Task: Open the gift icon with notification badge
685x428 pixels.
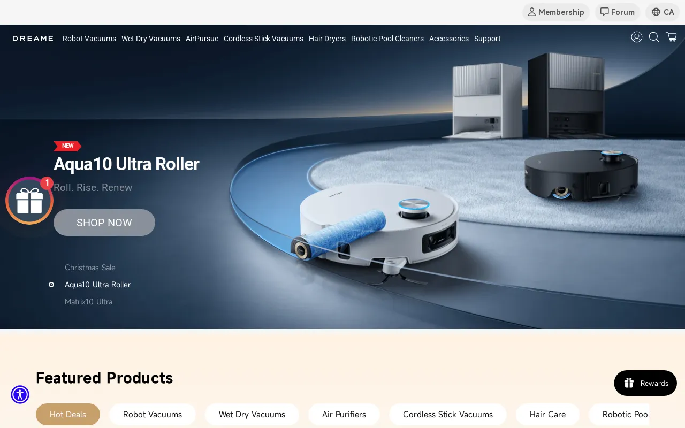Action: click(29, 200)
